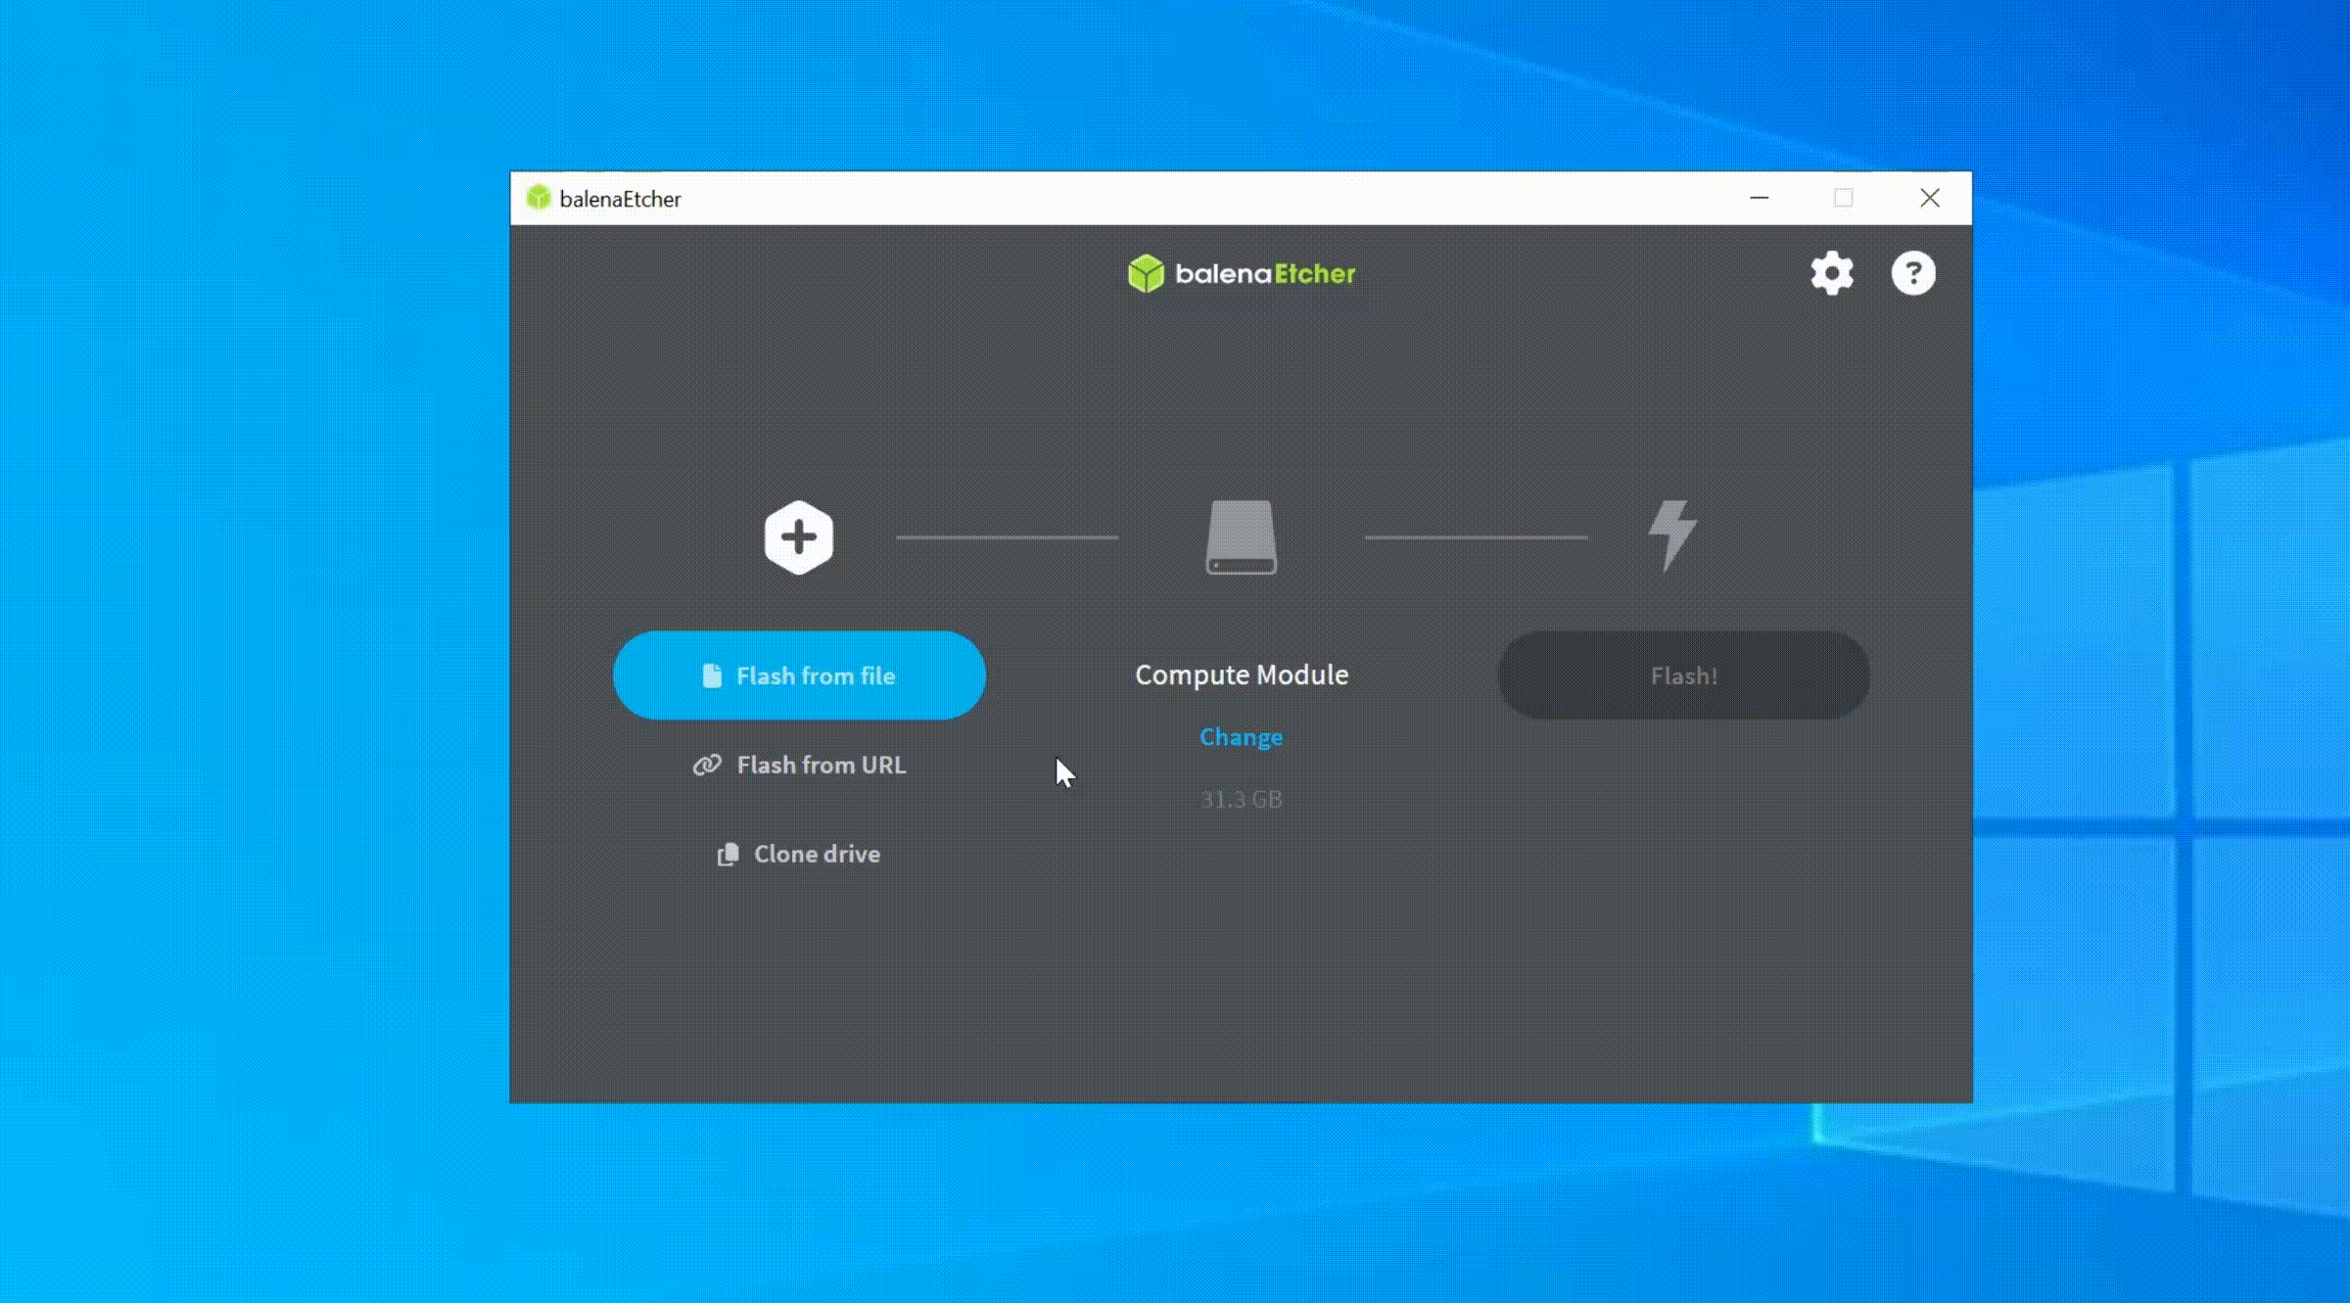Image resolution: width=2350 pixels, height=1303 pixels.
Task: Click the copy icon beside Clone drive
Action: pos(728,855)
